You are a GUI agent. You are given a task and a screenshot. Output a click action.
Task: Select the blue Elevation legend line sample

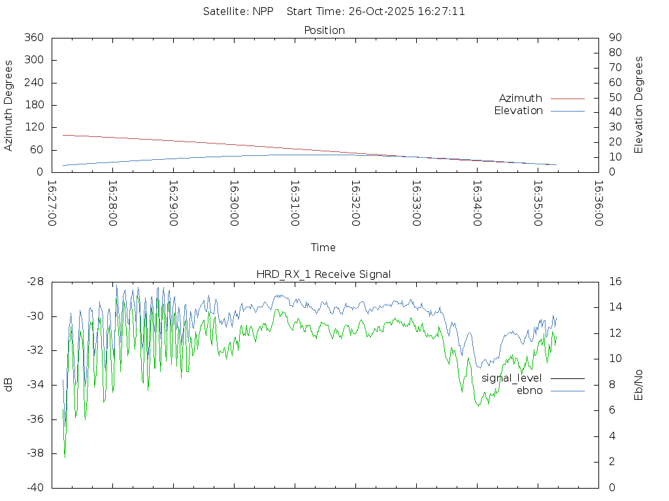point(567,111)
